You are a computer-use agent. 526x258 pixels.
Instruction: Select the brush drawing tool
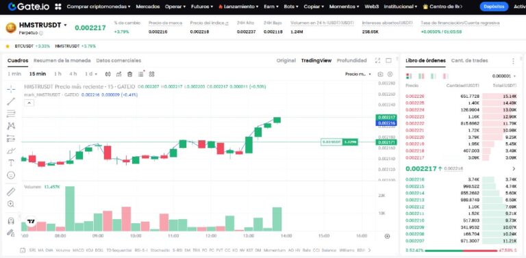tap(11, 151)
